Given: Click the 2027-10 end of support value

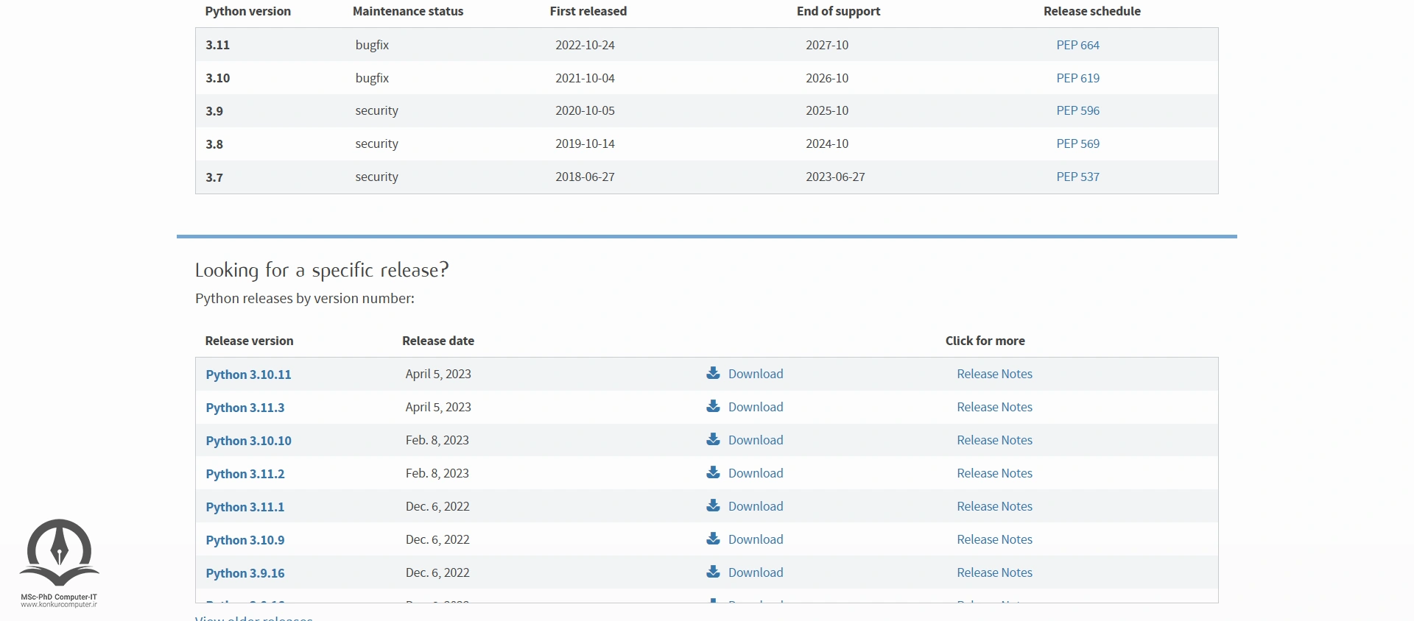Looking at the screenshot, I should point(827,45).
